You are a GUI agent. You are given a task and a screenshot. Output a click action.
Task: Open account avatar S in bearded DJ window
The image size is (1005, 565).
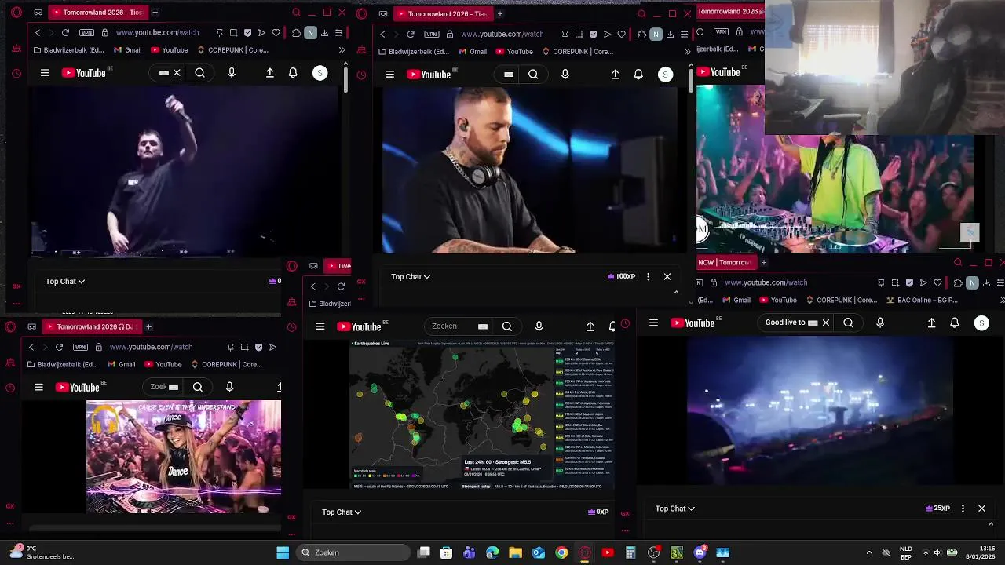coord(665,75)
